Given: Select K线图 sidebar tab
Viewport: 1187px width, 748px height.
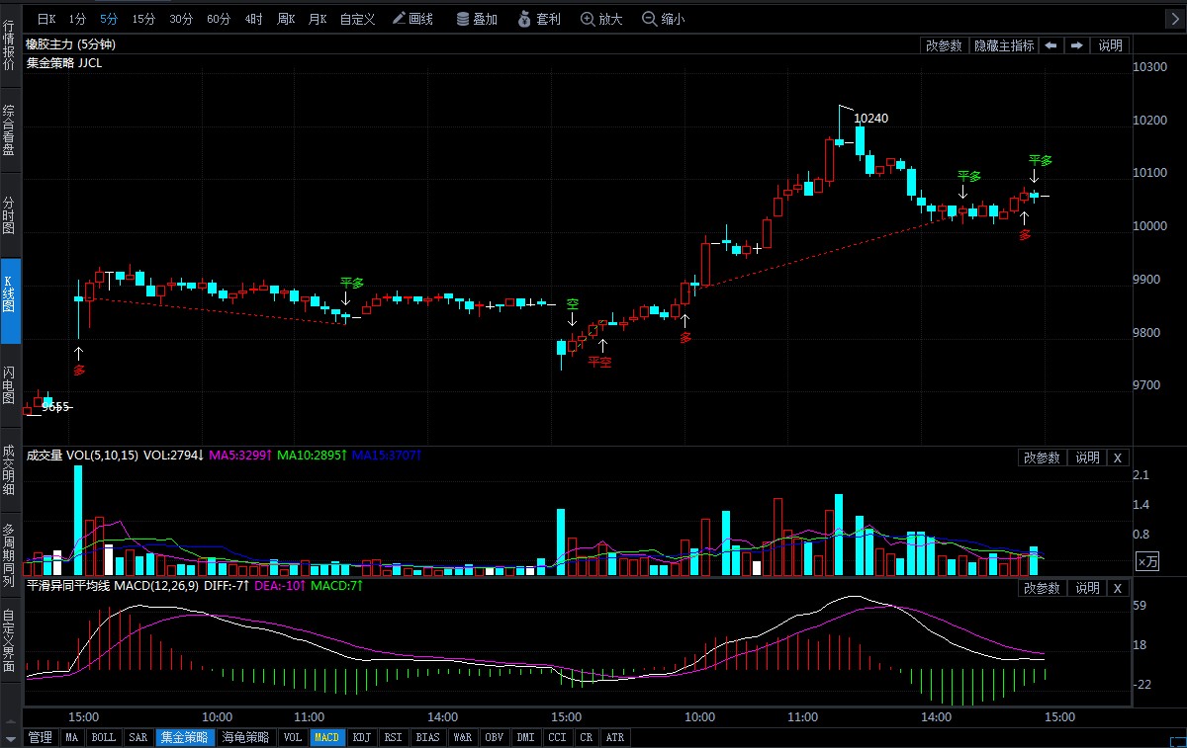Looking at the screenshot, I should tap(10, 301).
